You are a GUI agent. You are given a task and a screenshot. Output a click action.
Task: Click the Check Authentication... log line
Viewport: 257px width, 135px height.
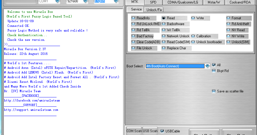(x=27, y=35)
